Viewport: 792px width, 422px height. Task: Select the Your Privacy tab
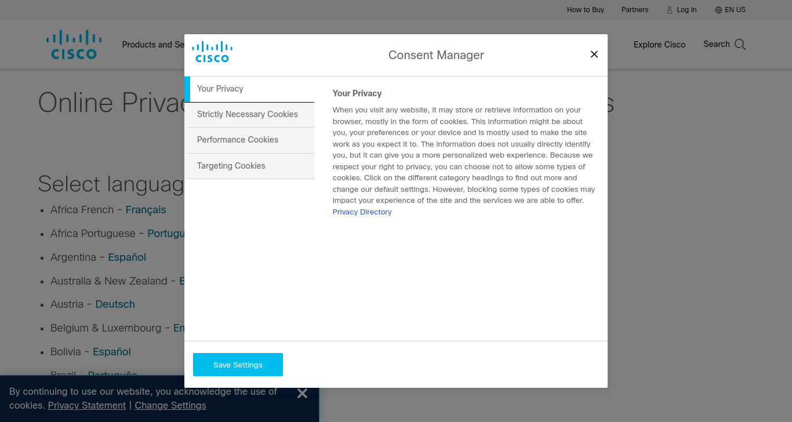coord(249,89)
